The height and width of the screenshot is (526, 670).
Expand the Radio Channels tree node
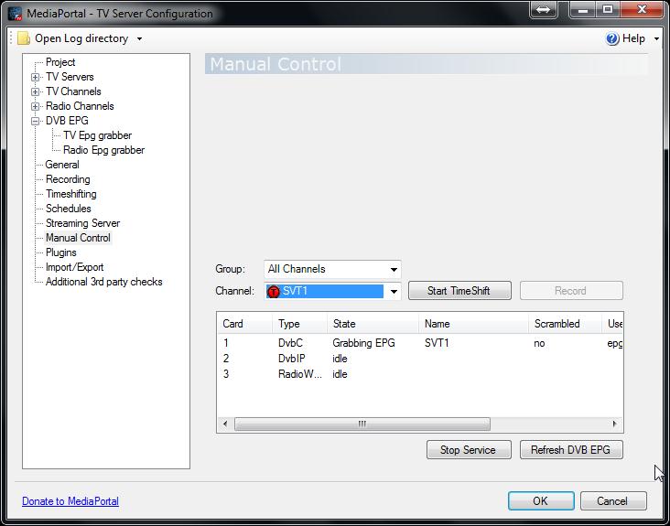coord(35,106)
